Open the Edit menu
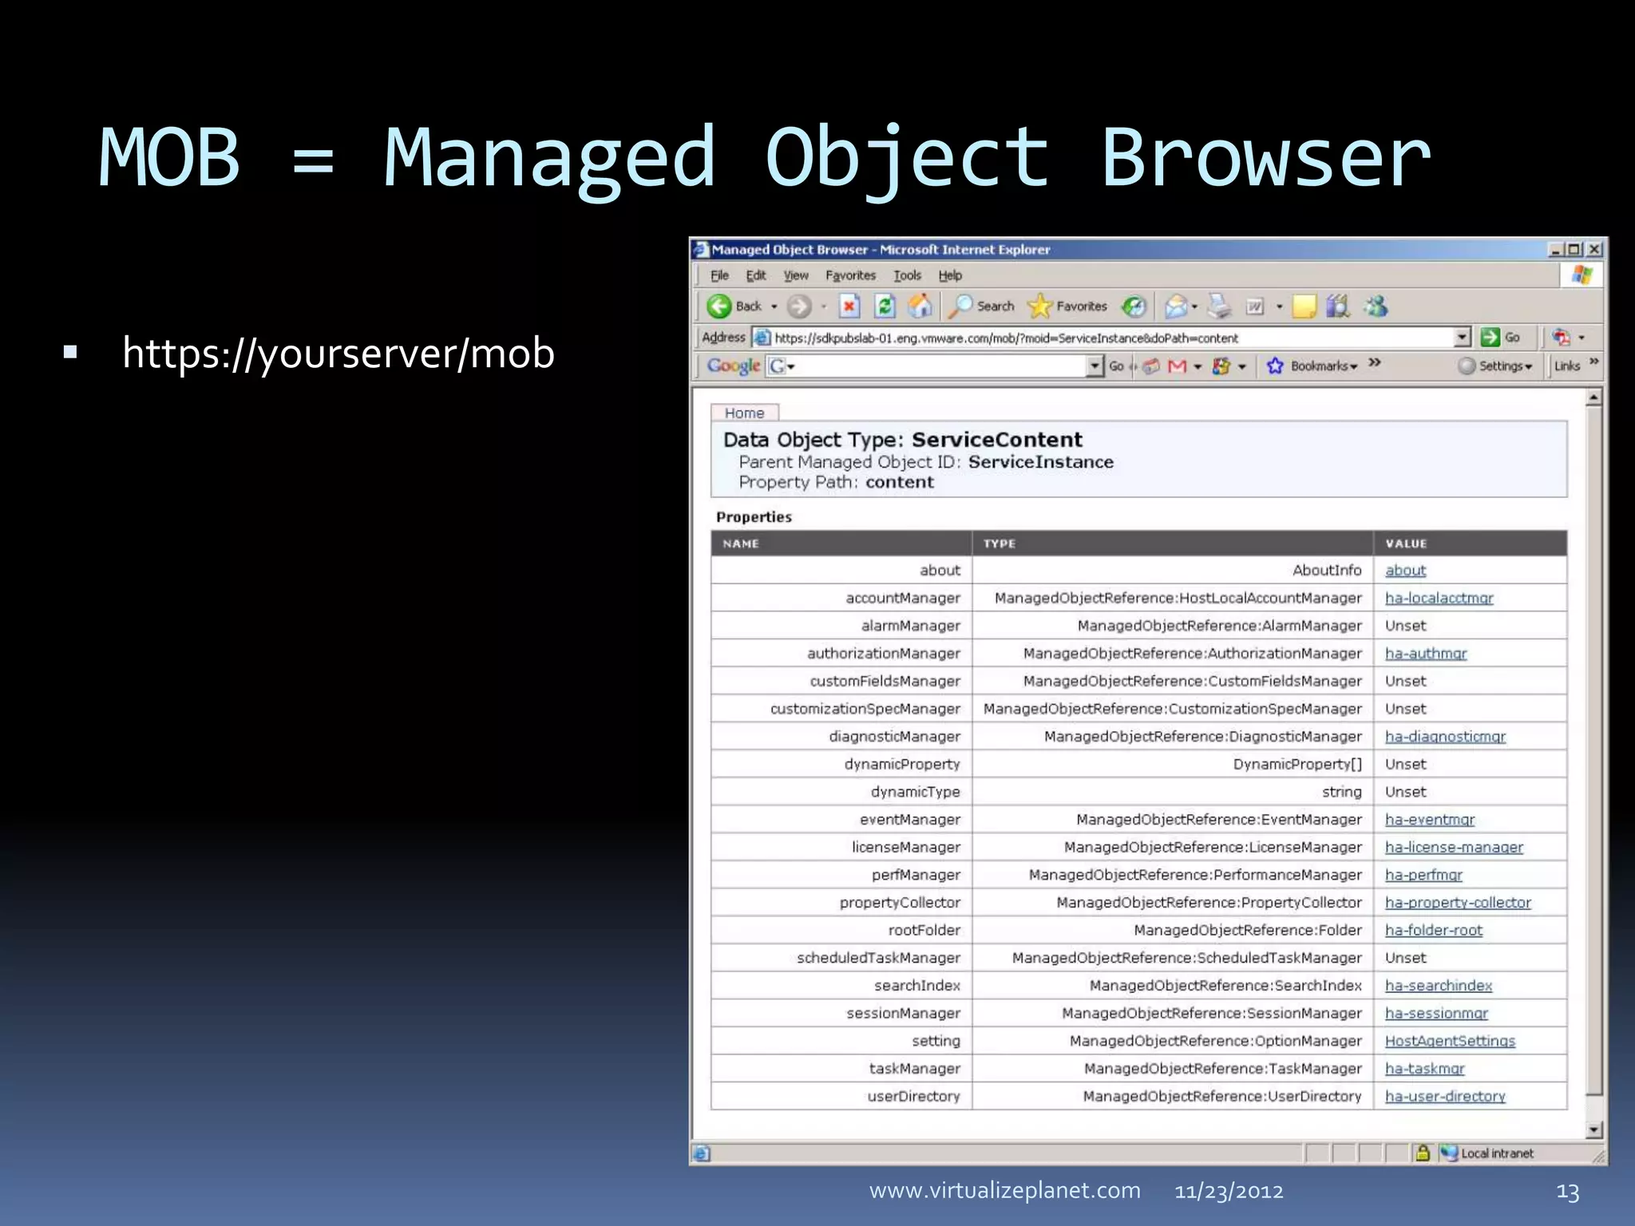Viewport: 1635px width, 1226px height. pos(755,275)
